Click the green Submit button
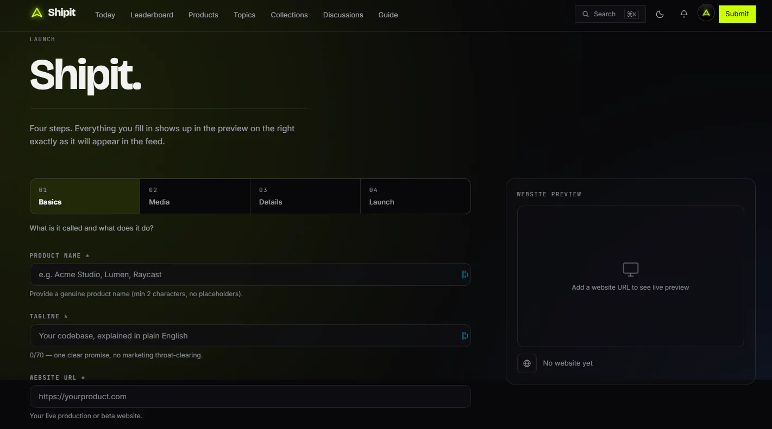 737,14
